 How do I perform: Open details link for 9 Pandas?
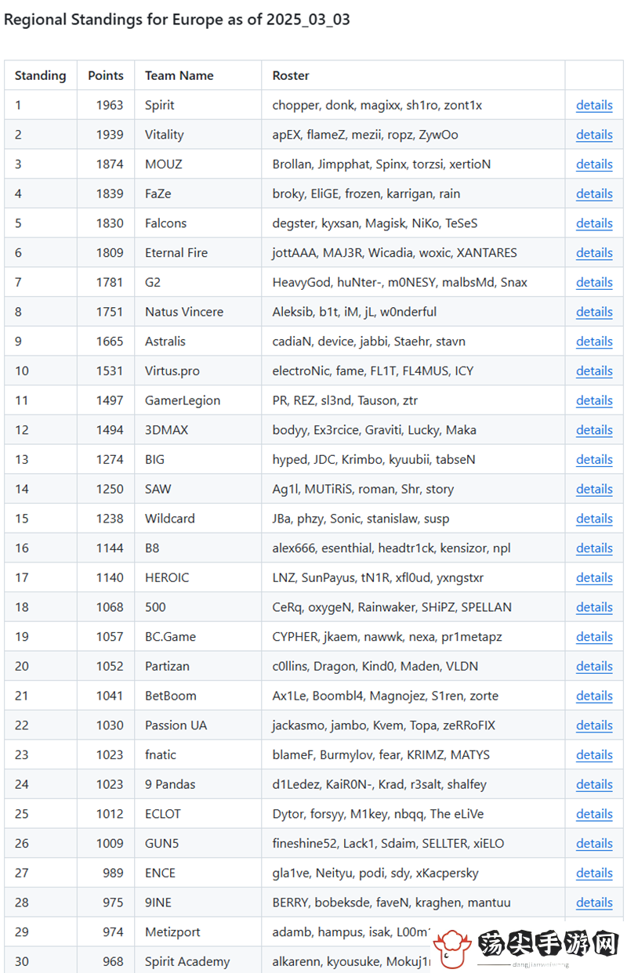(594, 784)
